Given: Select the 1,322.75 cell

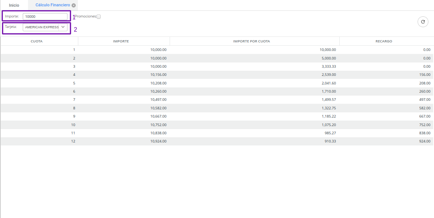Looking at the screenshot, I should (255, 108).
